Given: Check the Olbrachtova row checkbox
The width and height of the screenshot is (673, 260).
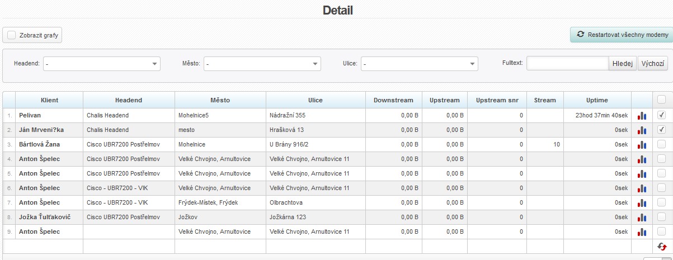Looking at the screenshot, I should pyautogui.click(x=662, y=202).
